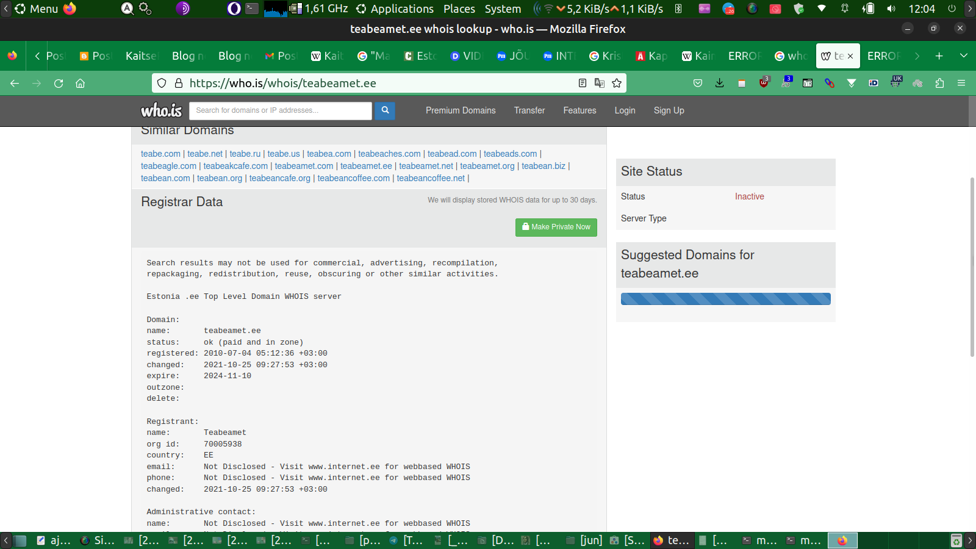
Task: Click the Login link
Action: tap(625, 110)
